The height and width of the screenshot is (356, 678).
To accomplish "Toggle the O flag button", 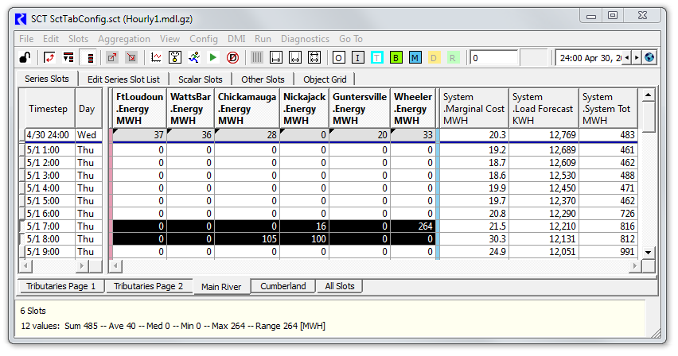I will pyautogui.click(x=338, y=57).
